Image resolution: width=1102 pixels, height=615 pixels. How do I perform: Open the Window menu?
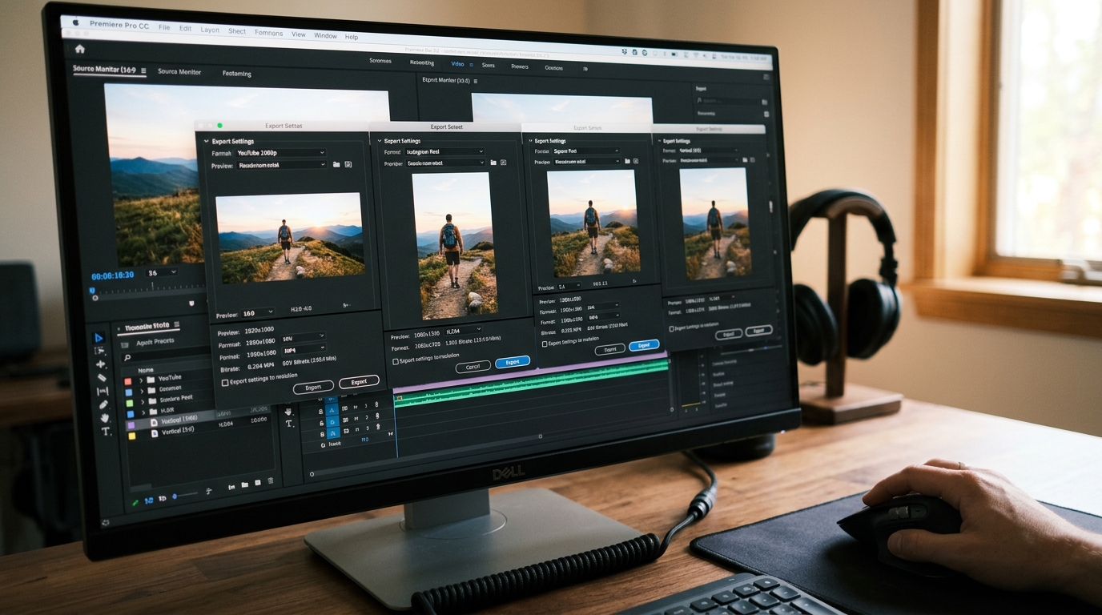point(325,35)
